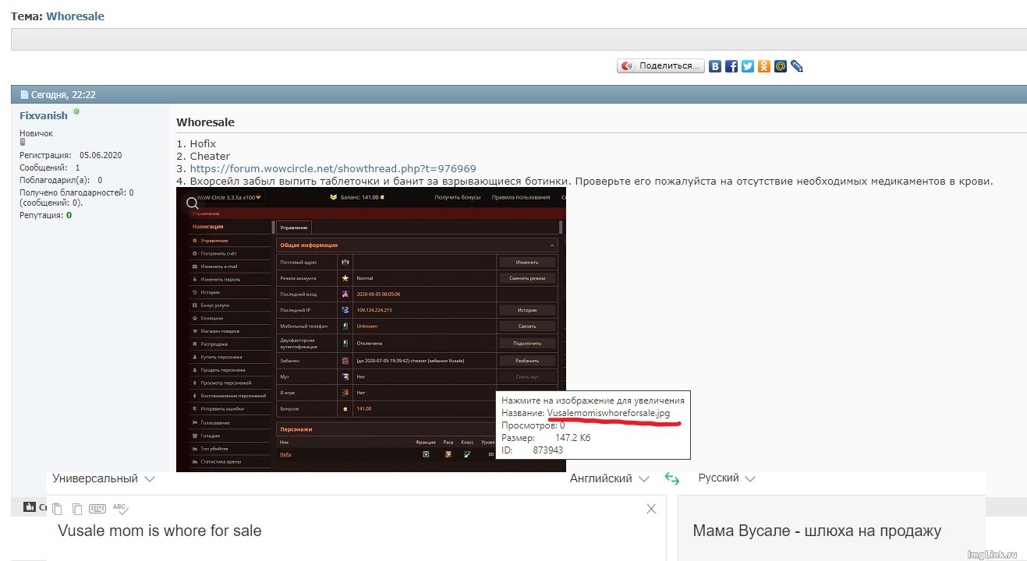Toggle the virtual keyboard in translator
This screenshot has height=561, width=1027.
click(97, 509)
